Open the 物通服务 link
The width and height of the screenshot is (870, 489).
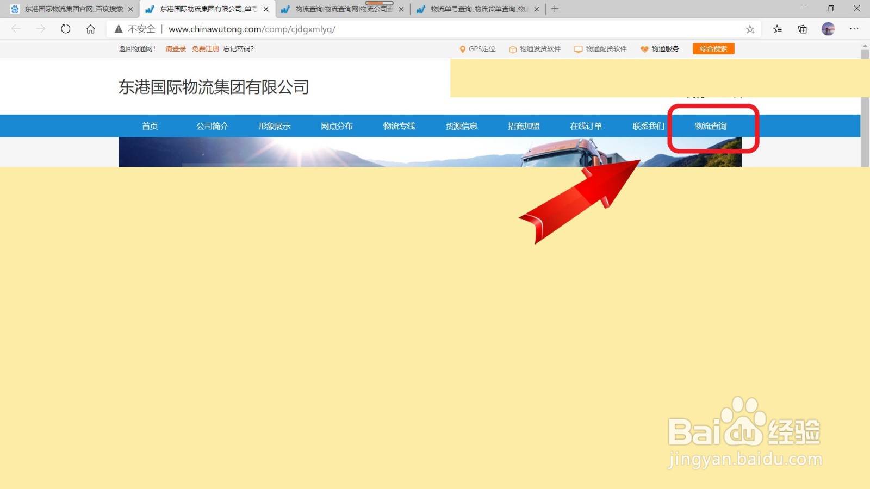660,49
